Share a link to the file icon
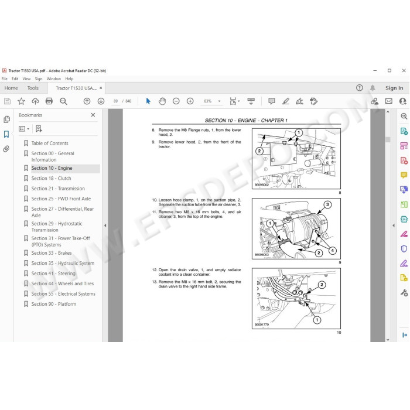The image size is (410, 410). tap(374, 101)
